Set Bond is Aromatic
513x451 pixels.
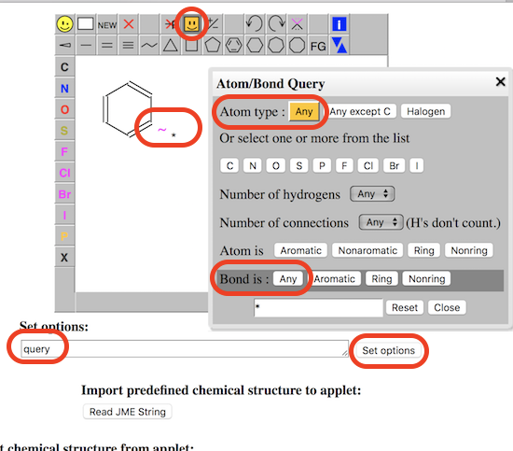pyautogui.click(x=334, y=278)
